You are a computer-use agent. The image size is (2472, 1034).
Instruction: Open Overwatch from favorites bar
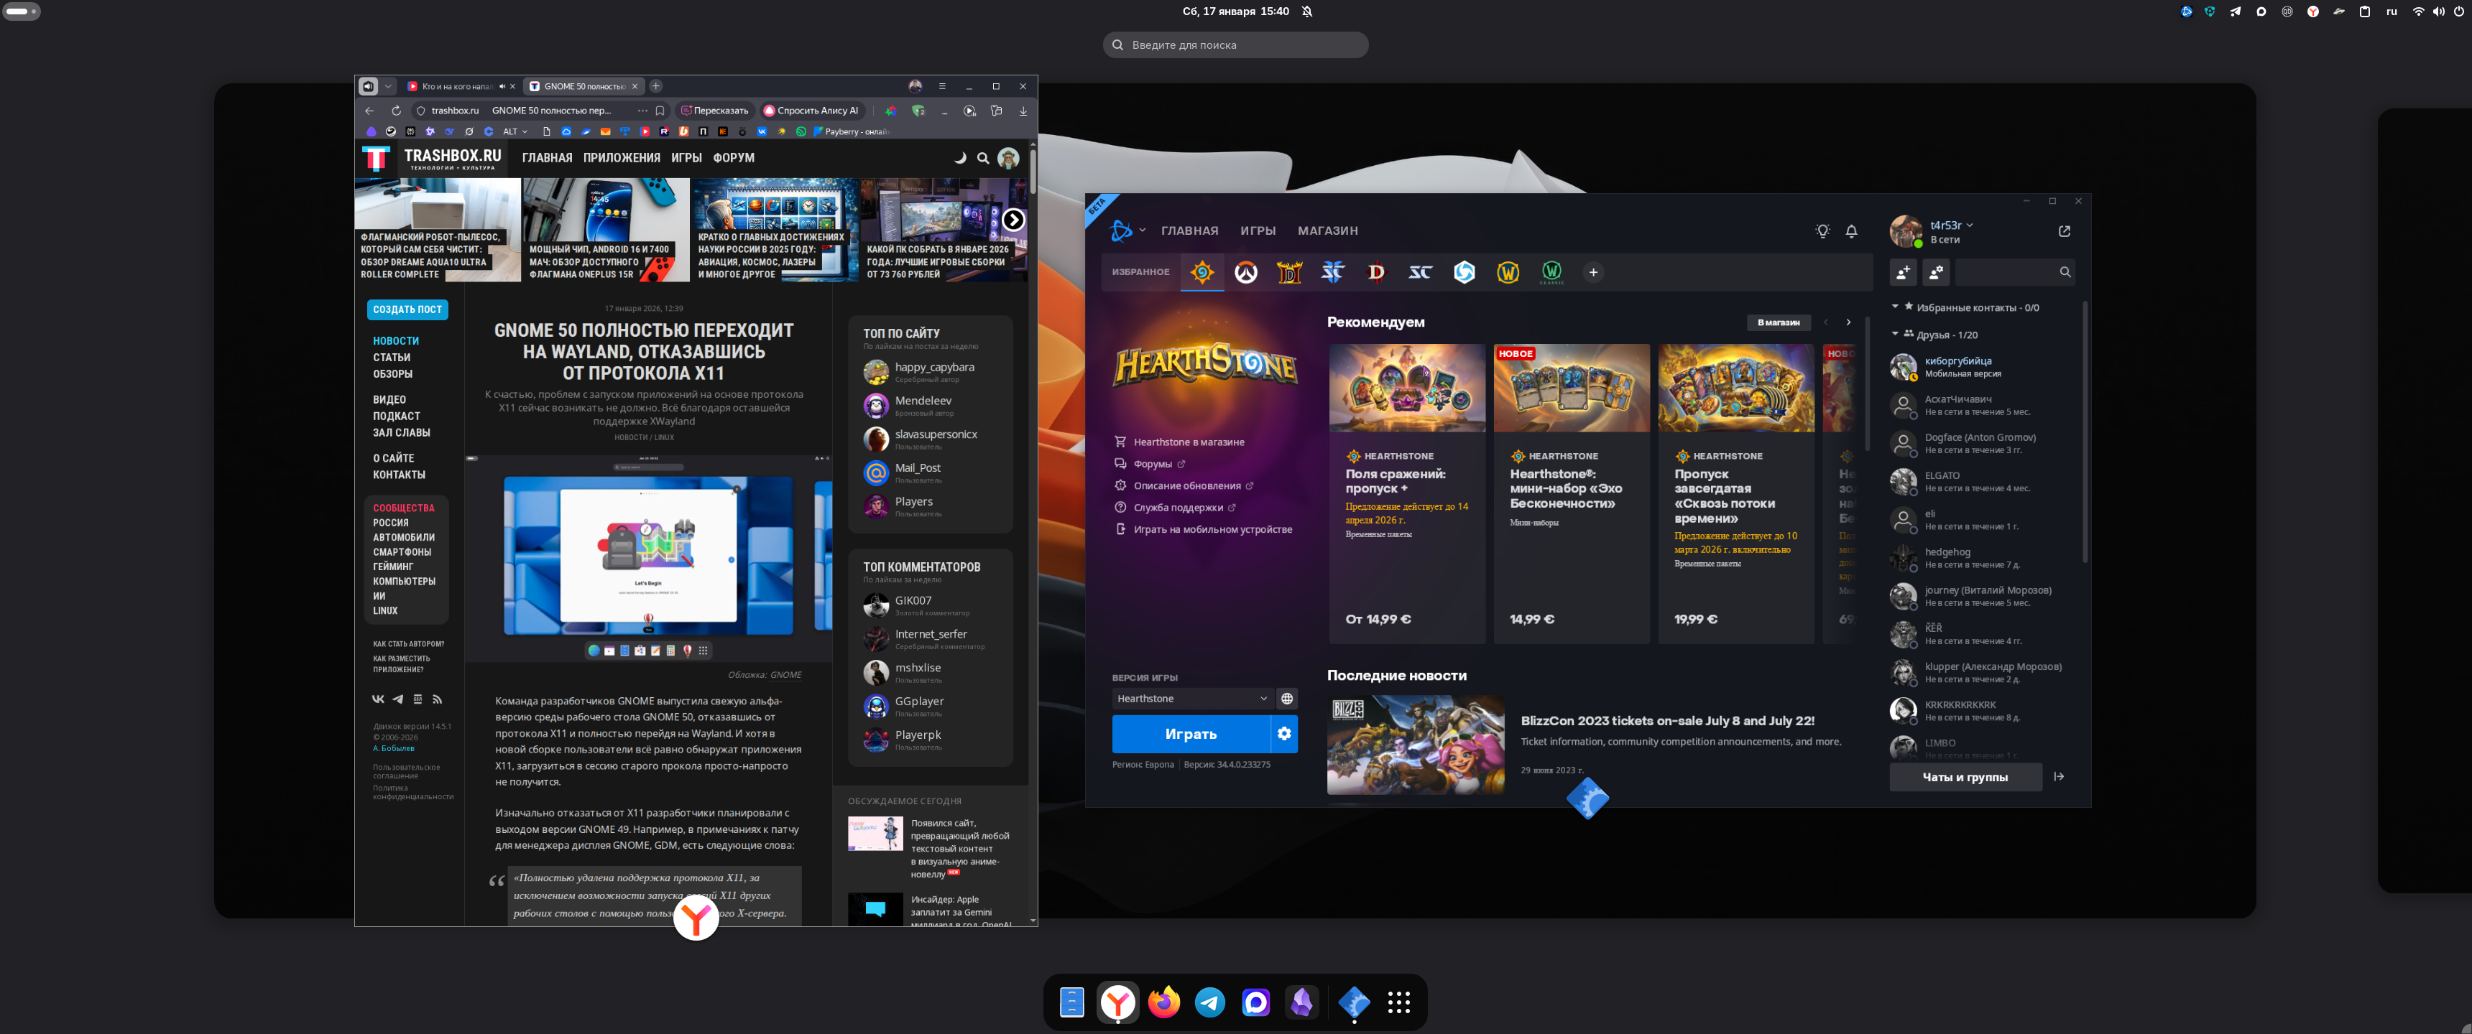tap(1245, 272)
